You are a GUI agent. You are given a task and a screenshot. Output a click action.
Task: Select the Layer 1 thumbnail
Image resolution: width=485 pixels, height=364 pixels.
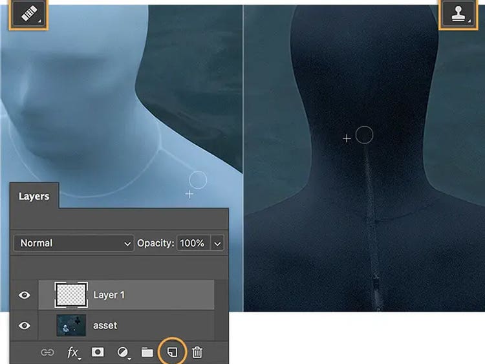tap(71, 295)
